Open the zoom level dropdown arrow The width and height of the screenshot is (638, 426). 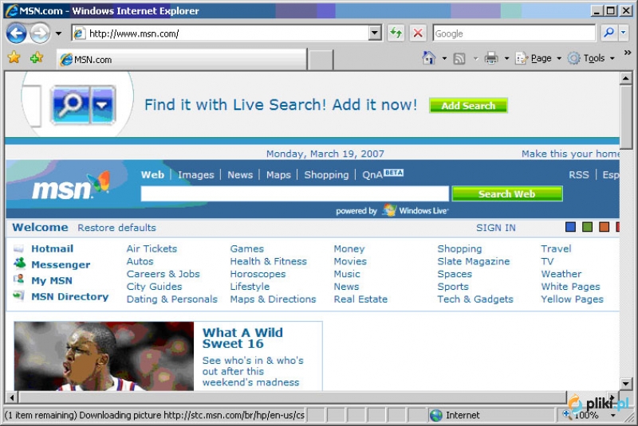[613, 416]
